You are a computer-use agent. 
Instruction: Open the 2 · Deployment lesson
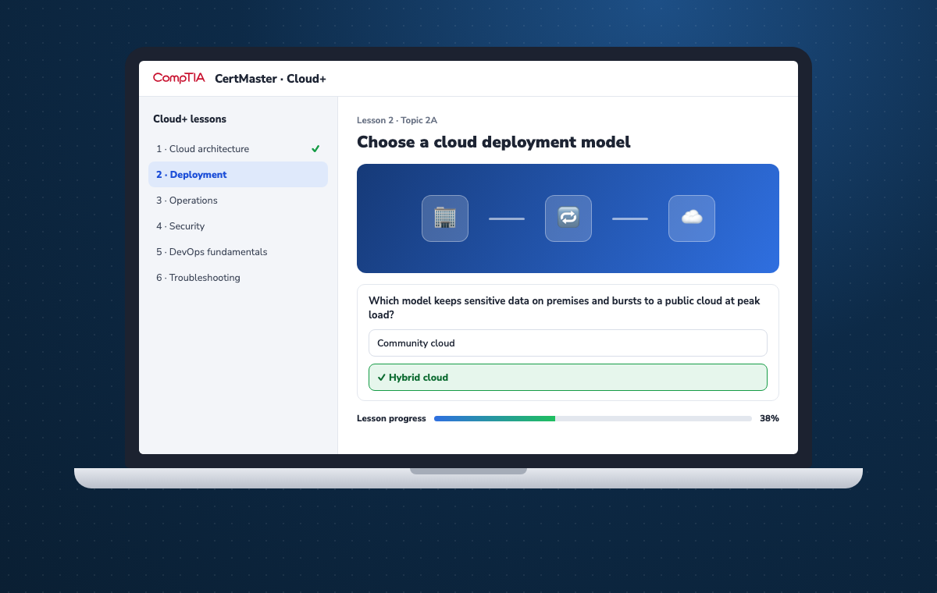(x=238, y=175)
